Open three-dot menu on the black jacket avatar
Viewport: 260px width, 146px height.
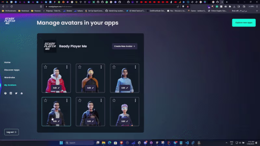point(67,100)
